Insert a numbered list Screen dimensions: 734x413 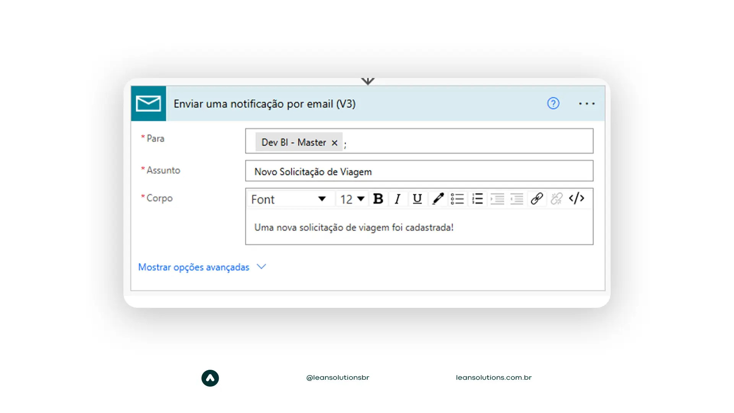477,199
